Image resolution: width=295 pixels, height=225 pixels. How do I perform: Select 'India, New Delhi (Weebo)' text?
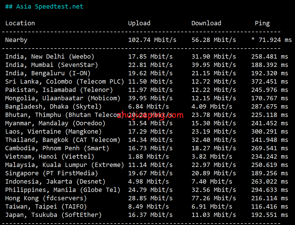pos(50,57)
